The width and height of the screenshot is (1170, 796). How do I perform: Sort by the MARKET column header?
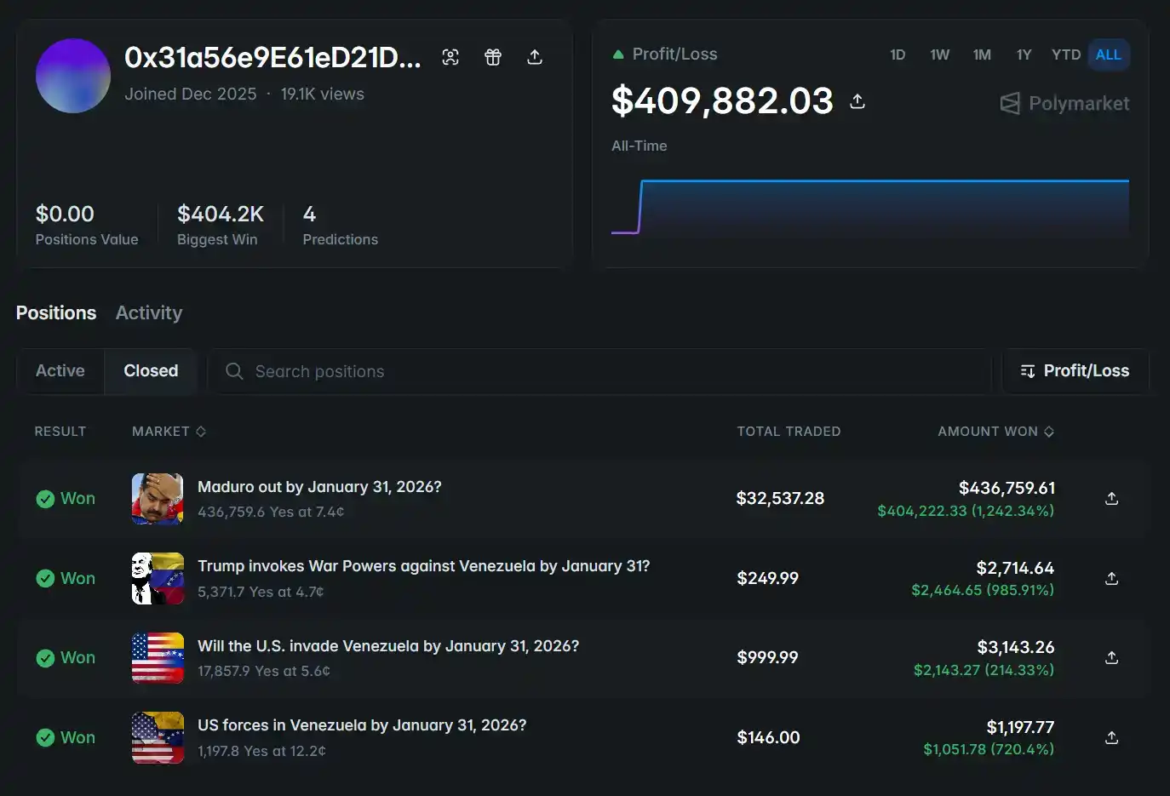pos(169,432)
